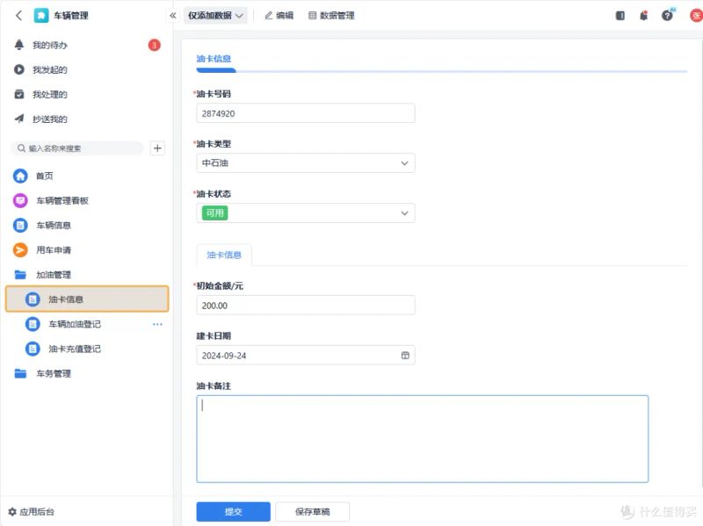The width and height of the screenshot is (703, 526).
Task: Open the three-dot menu beside 车辆加油登记
Action: (157, 324)
